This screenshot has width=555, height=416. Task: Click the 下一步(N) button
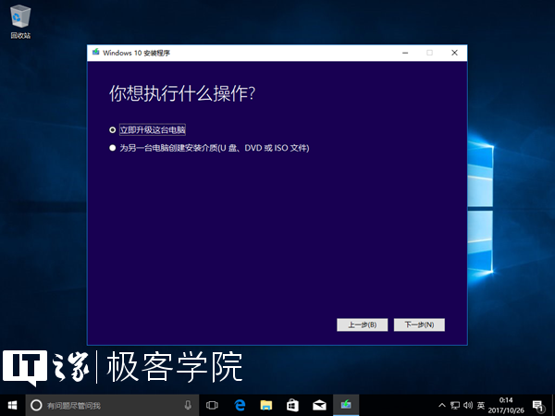(x=419, y=324)
